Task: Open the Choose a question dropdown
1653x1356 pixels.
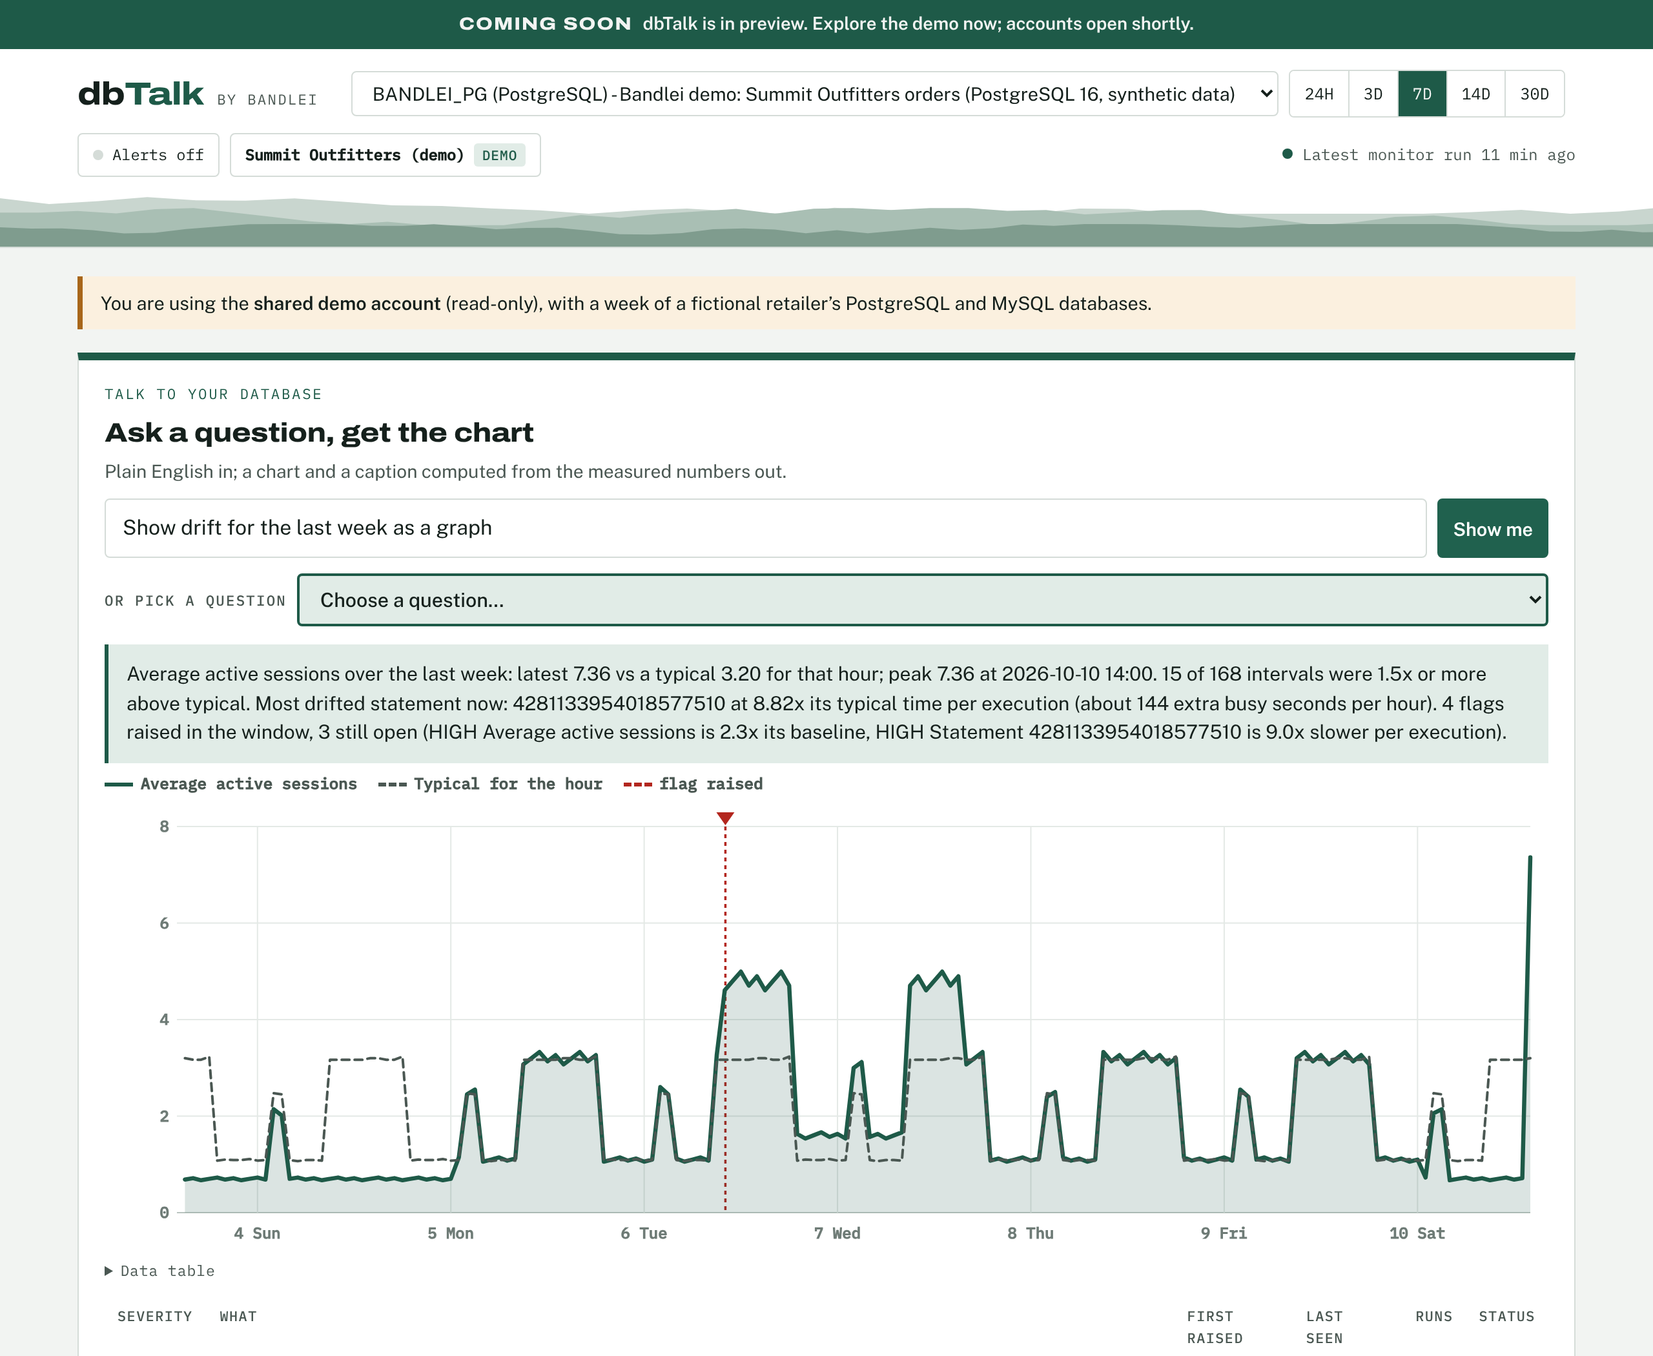Action: [922, 600]
